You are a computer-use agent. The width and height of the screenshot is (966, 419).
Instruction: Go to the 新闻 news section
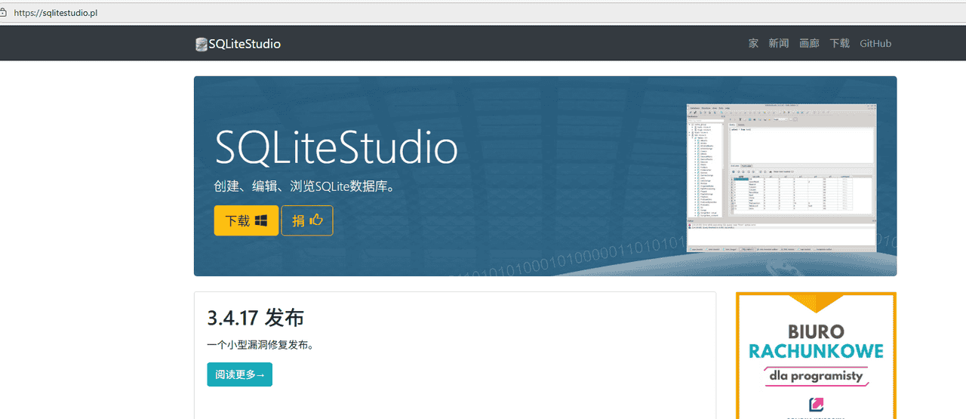778,44
